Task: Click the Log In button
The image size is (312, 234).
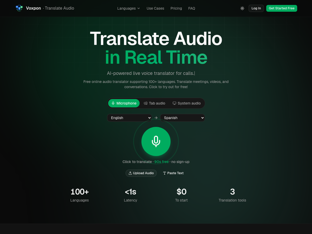Action: [x=256, y=8]
